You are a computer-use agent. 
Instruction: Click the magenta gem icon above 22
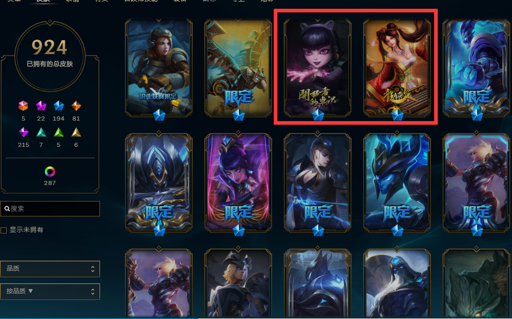tap(41, 106)
